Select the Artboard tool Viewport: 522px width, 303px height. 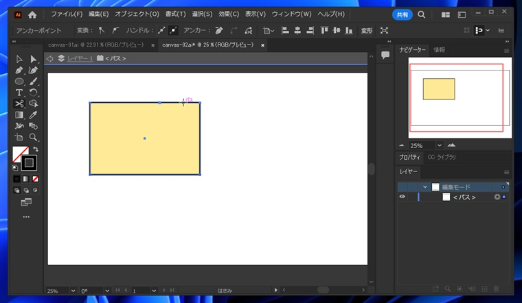(19, 137)
